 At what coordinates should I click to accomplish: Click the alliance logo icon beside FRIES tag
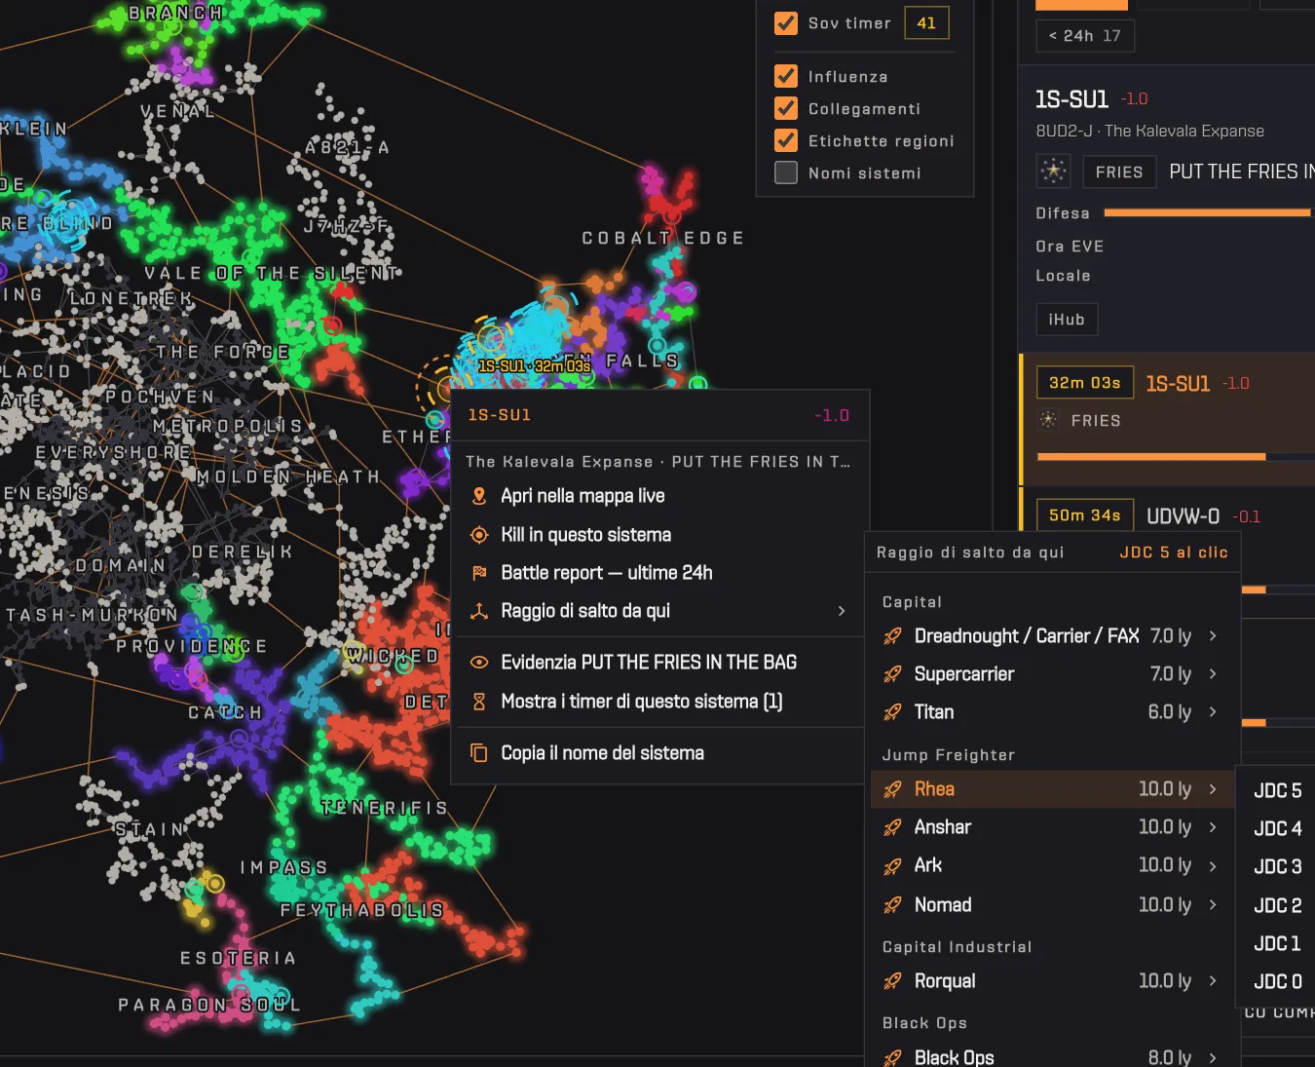1053,171
